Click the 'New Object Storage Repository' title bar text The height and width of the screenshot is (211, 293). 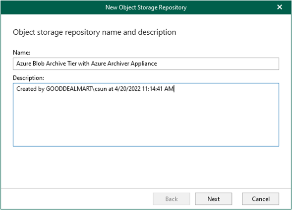(x=146, y=7)
